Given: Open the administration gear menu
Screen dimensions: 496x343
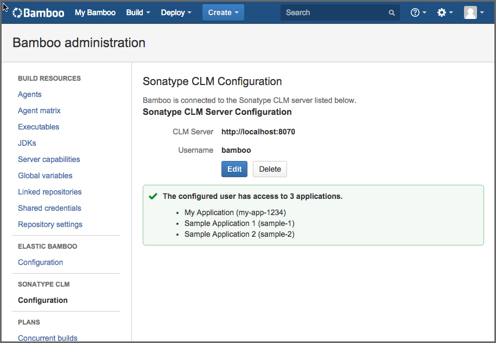Looking at the screenshot, I should tap(445, 12).
